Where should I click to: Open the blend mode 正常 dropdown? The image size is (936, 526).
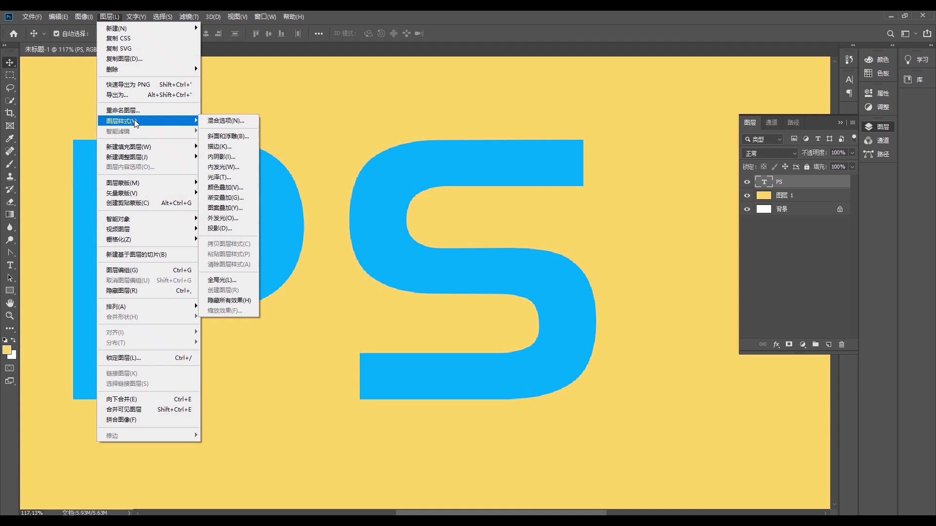(770, 153)
